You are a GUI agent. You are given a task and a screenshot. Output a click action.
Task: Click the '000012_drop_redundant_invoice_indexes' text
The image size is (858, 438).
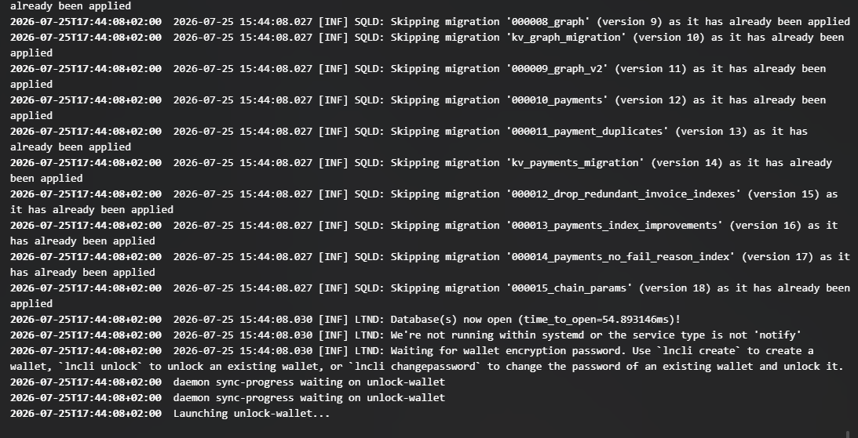[x=623, y=194]
